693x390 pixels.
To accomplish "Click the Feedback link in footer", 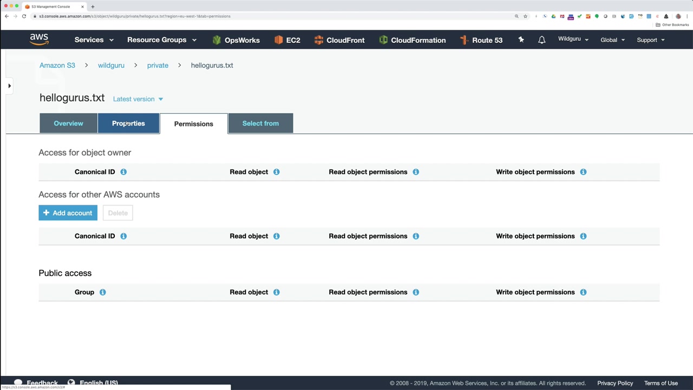I will pos(42,383).
